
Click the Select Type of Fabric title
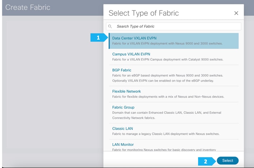tap(144, 13)
